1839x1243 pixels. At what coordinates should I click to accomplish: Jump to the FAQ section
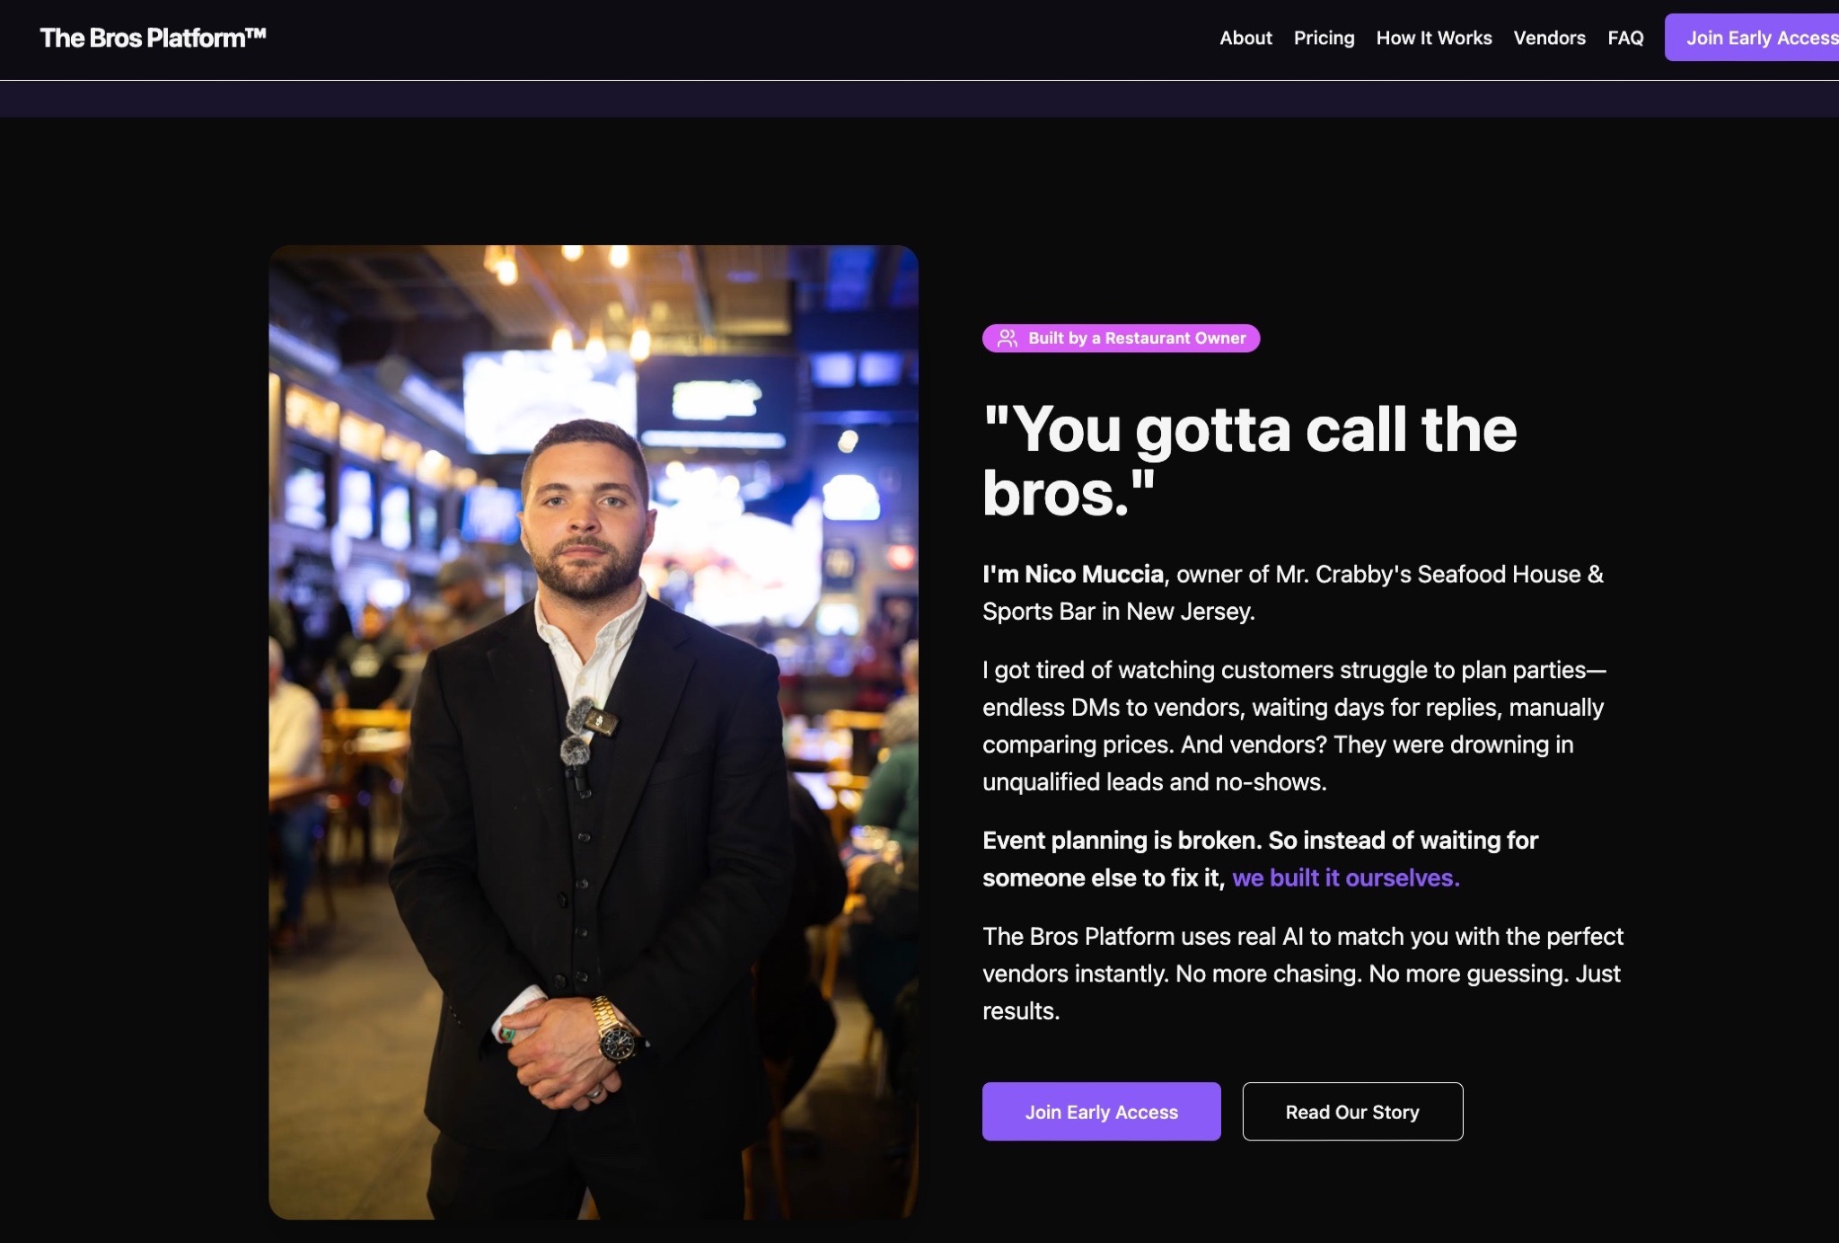pyautogui.click(x=1625, y=38)
